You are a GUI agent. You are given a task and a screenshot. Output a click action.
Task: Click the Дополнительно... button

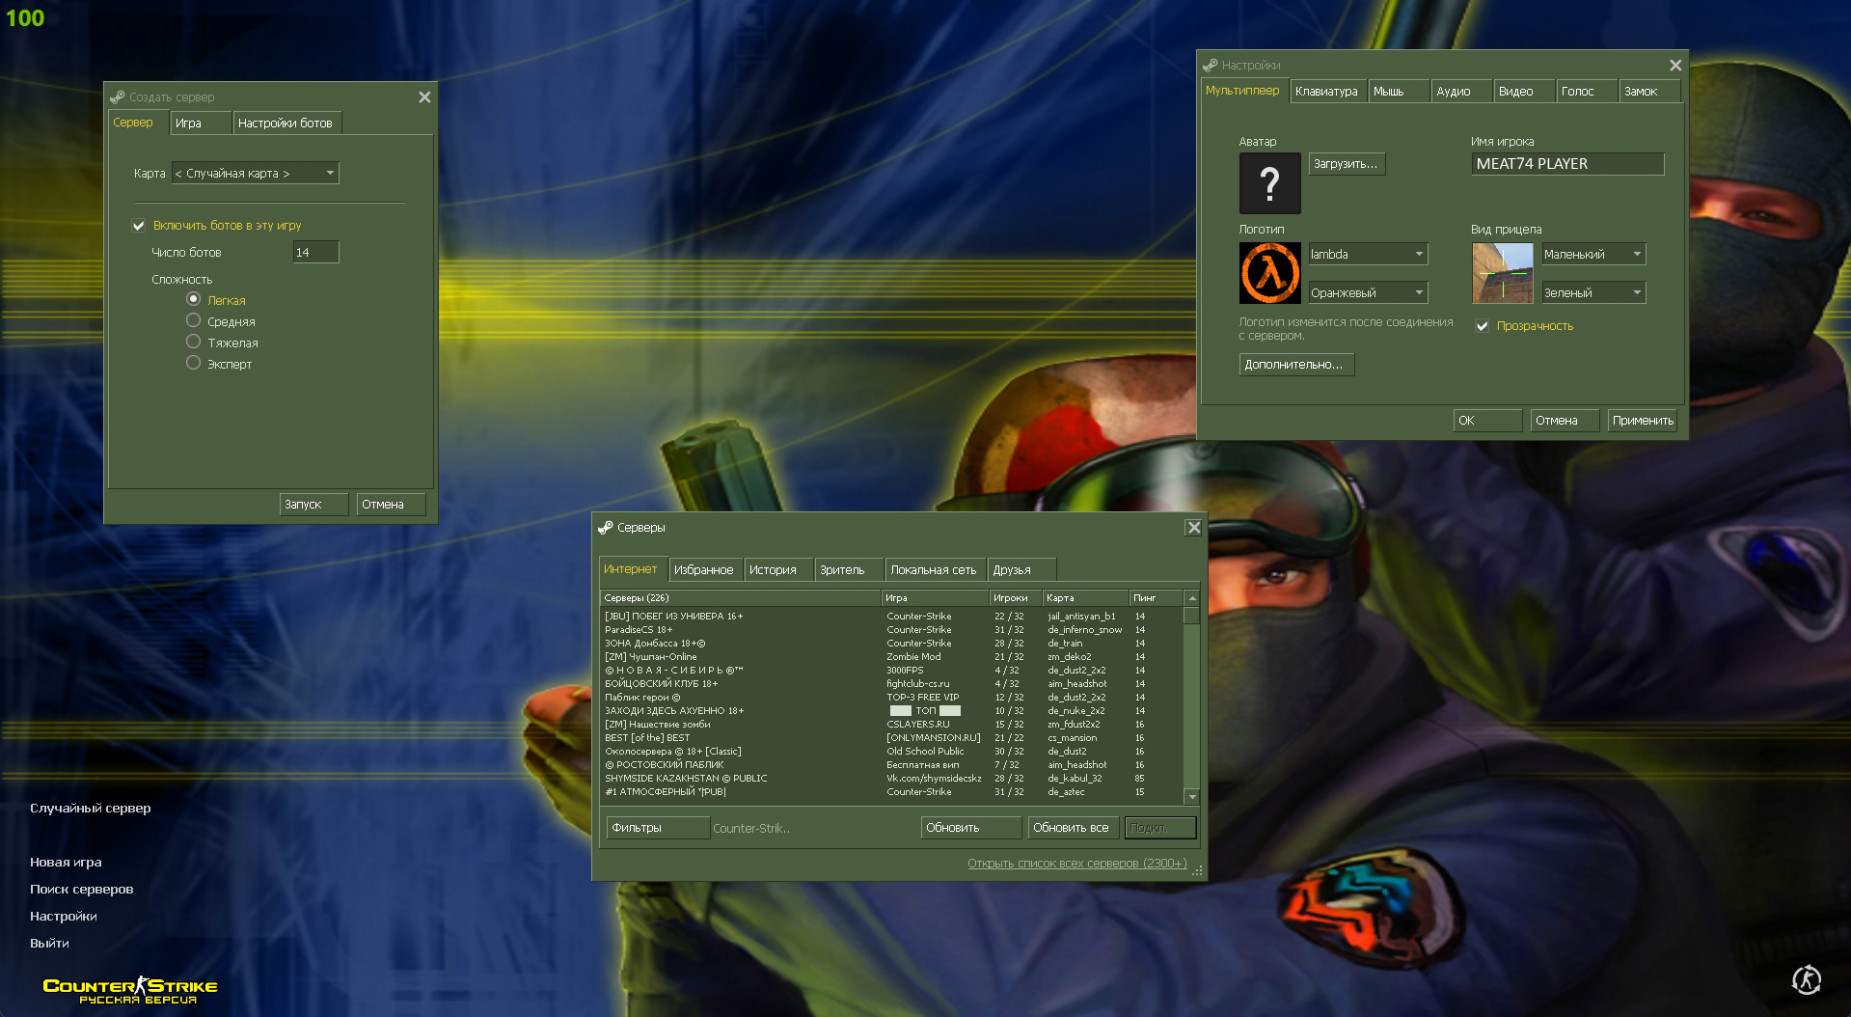pos(1296,365)
